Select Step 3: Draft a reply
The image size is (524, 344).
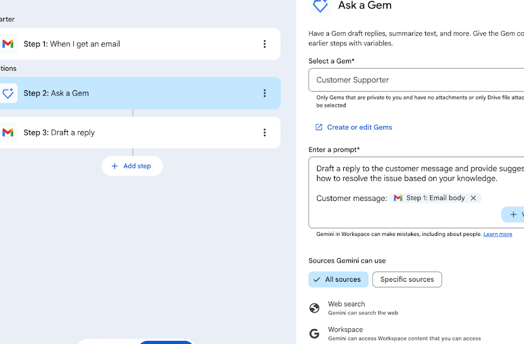pos(136,133)
